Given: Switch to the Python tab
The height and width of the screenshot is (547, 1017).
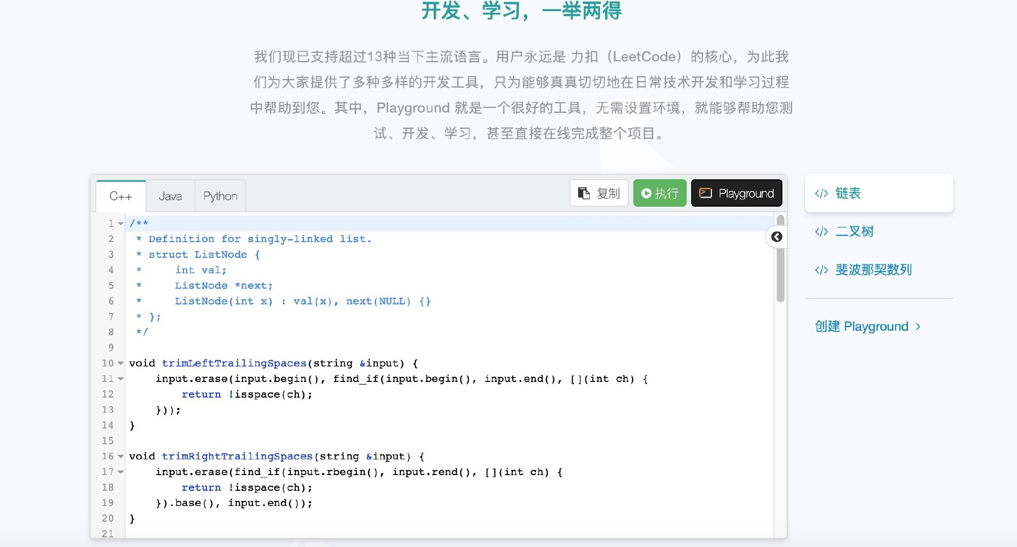Looking at the screenshot, I should pos(220,196).
